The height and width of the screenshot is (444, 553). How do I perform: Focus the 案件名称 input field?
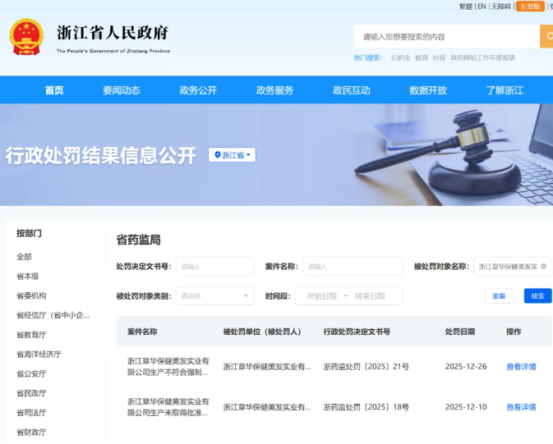[x=353, y=267]
